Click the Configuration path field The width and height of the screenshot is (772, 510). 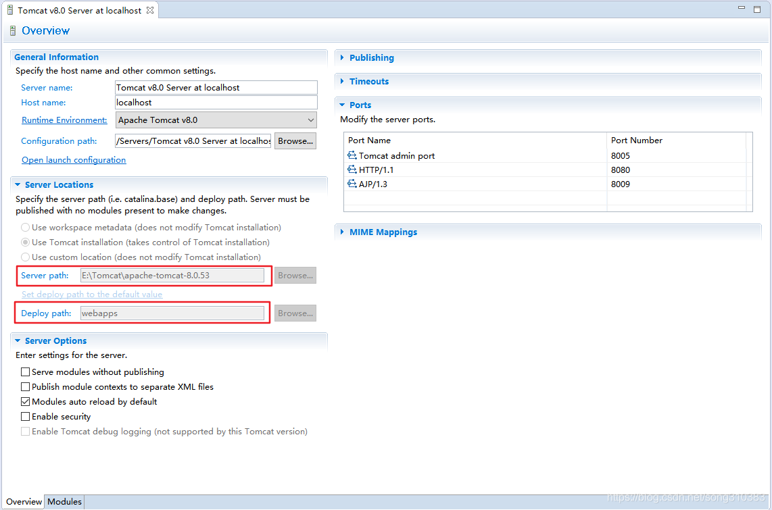click(193, 141)
